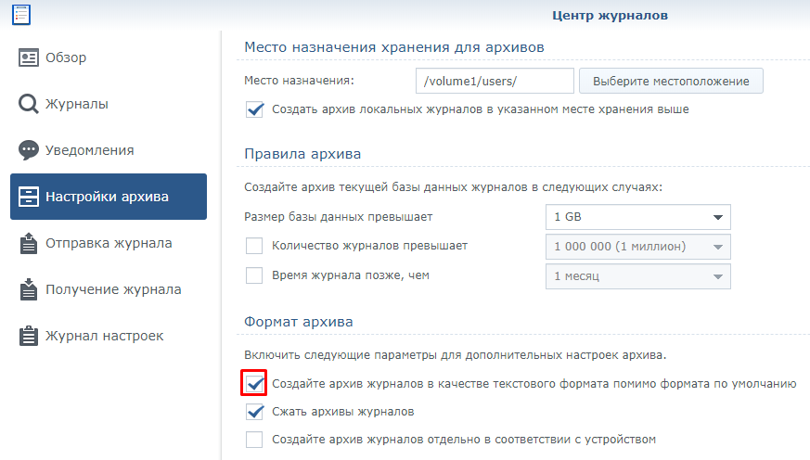This screenshot has height=460, width=810.
Task: Uncheck Создать архив локальных журналов checkbox
Action: [x=254, y=109]
